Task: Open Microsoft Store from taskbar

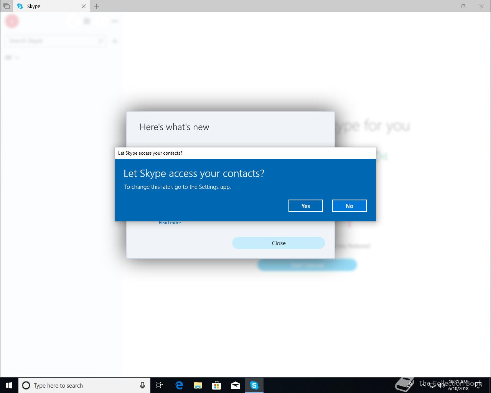Action: pyautogui.click(x=216, y=385)
